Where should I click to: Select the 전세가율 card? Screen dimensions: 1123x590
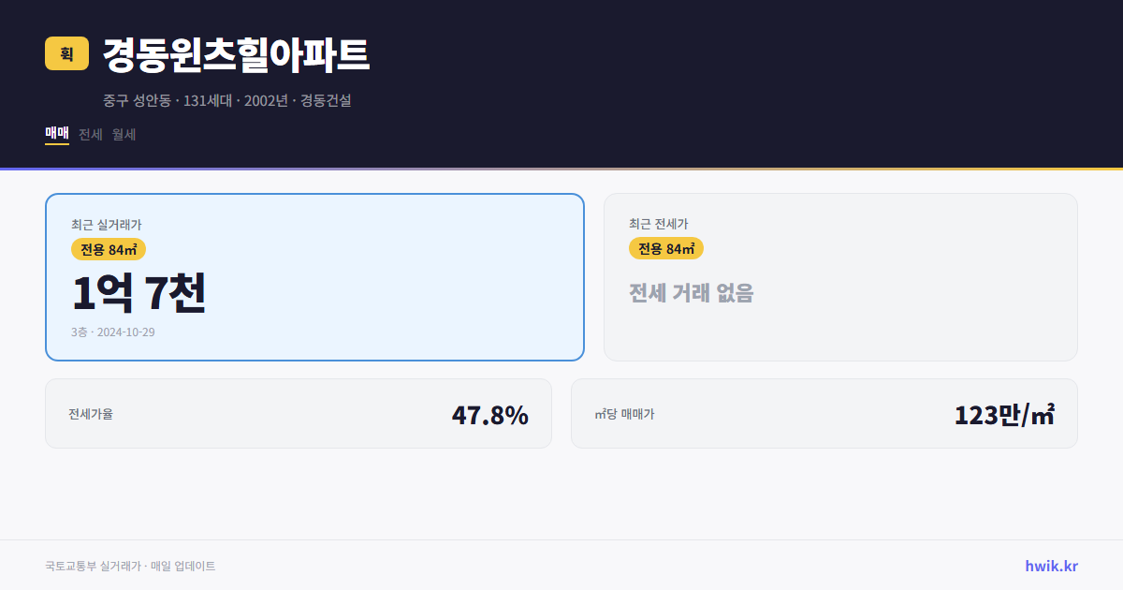[299, 413]
